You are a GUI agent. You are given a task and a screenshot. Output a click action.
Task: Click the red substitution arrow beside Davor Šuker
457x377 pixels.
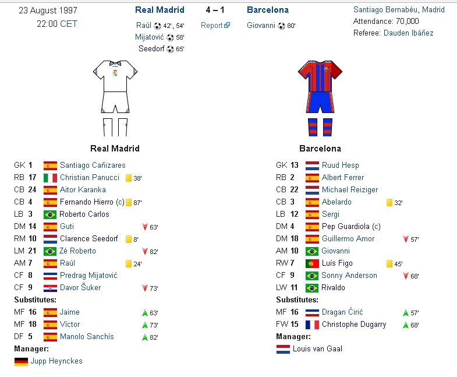[x=146, y=288]
